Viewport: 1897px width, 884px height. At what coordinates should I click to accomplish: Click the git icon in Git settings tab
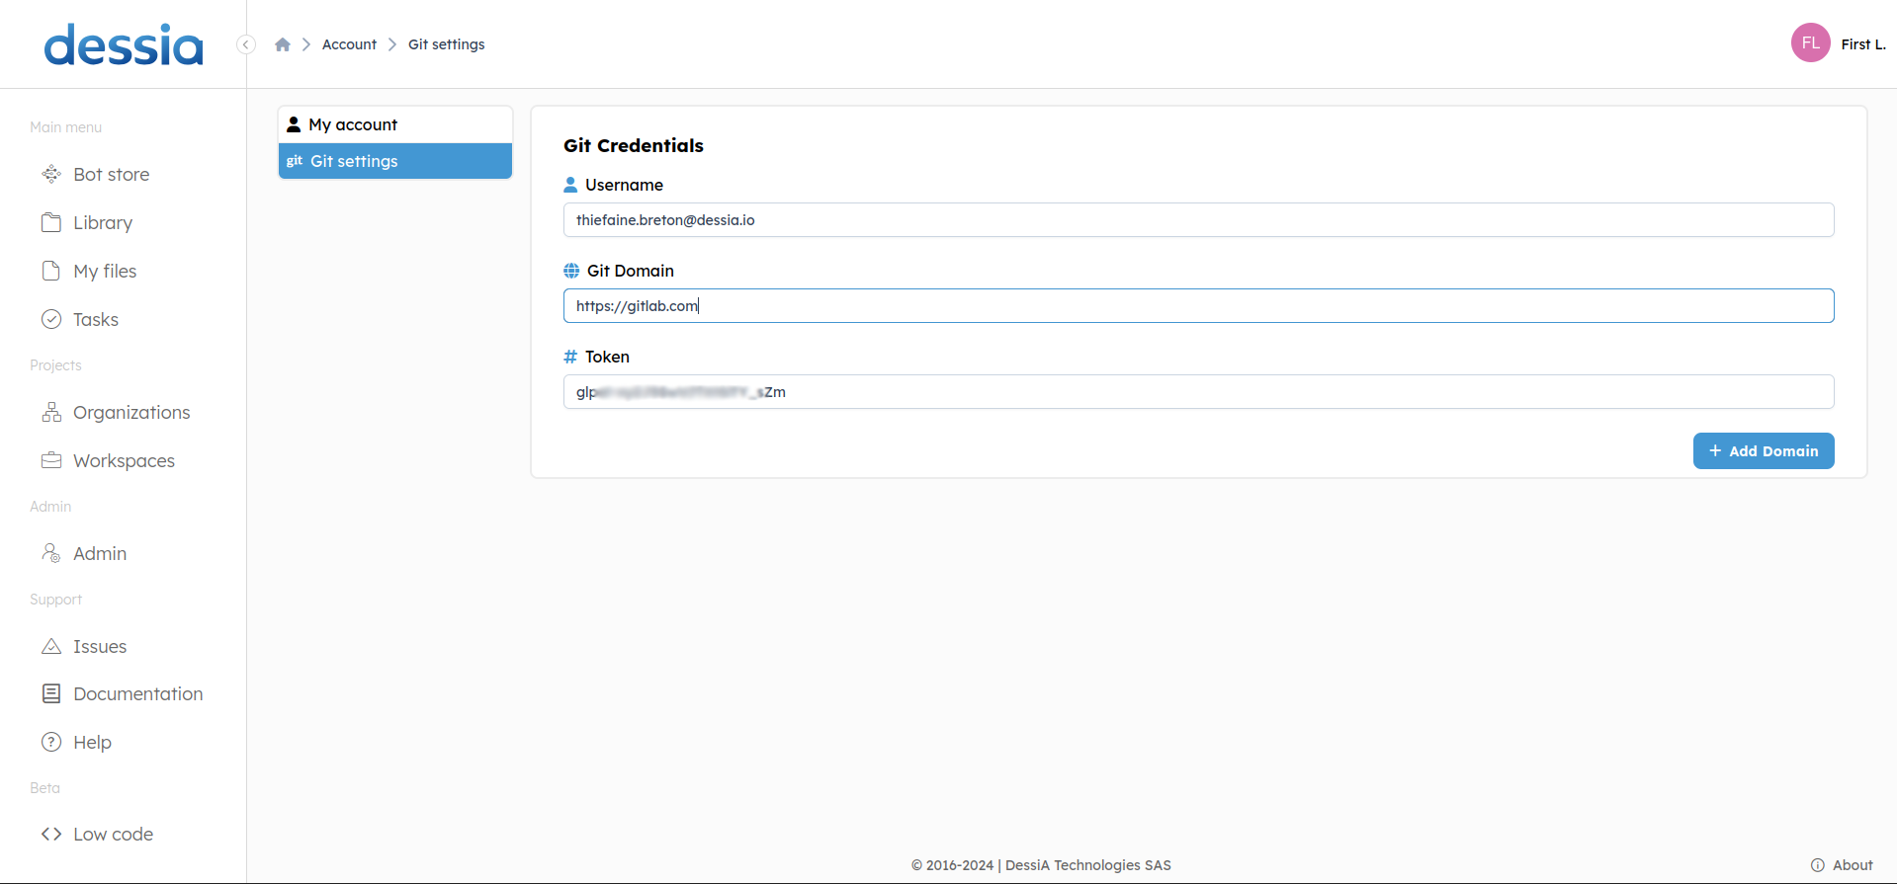[295, 161]
